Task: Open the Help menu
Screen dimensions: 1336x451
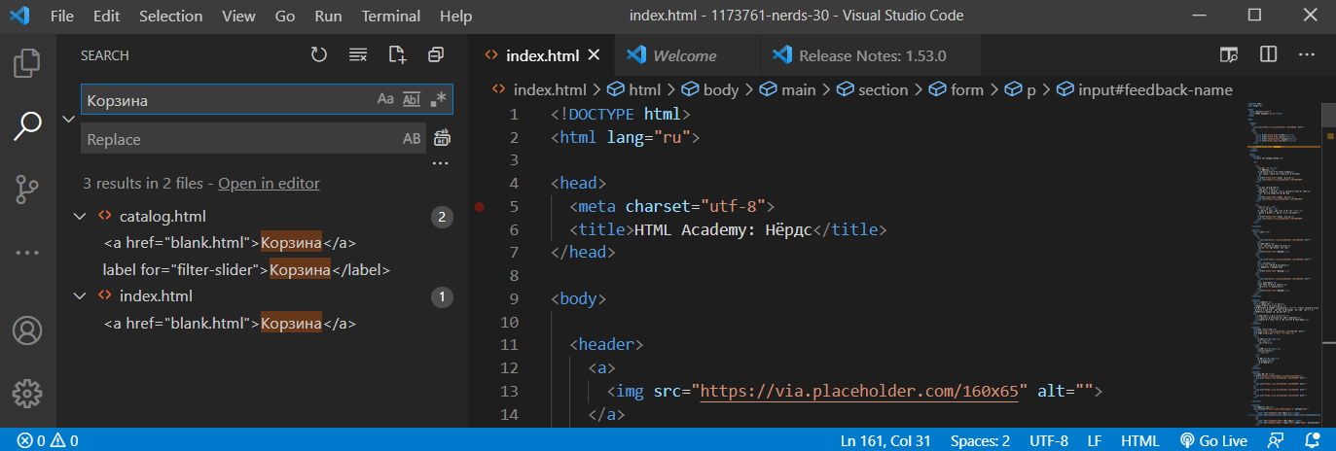Action: [x=455, y=16]
